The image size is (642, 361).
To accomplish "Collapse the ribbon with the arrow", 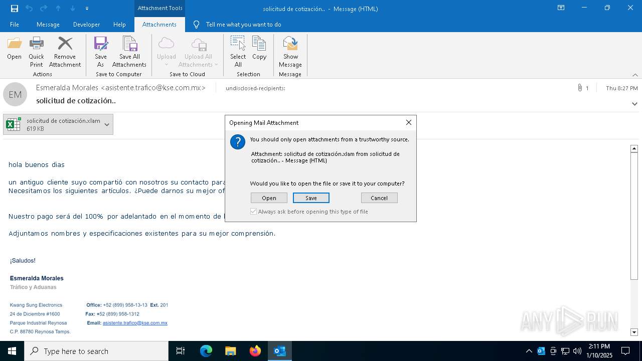I will [635, 75].
